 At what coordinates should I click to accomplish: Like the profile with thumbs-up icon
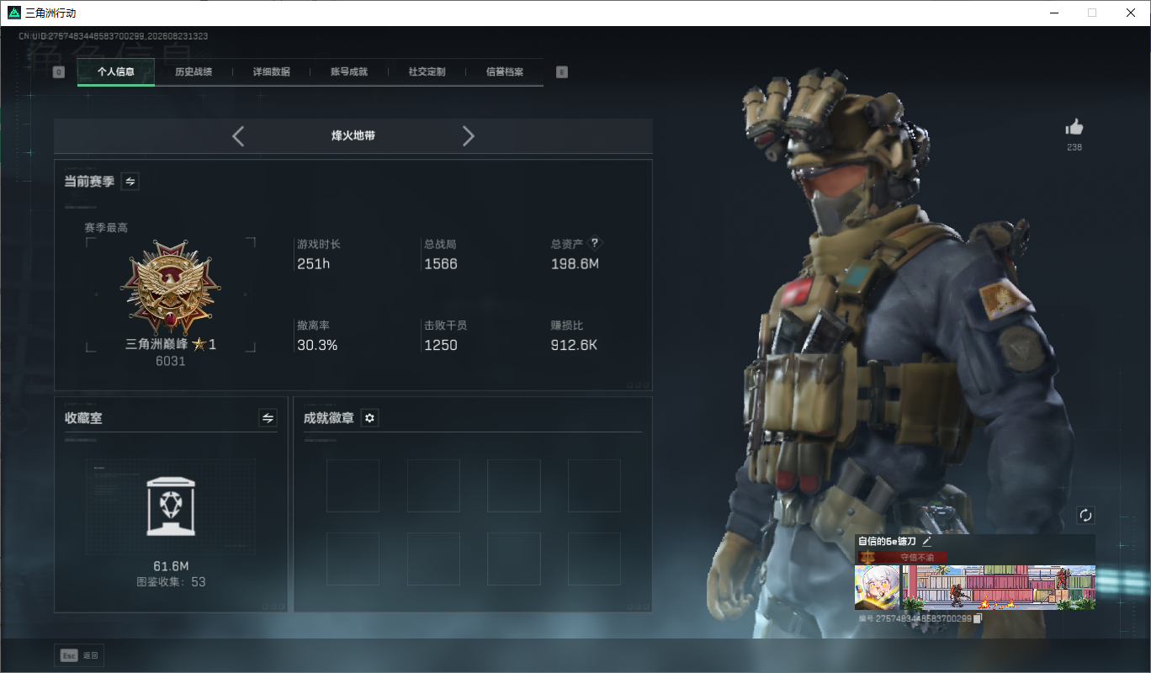click(1074, 127)
